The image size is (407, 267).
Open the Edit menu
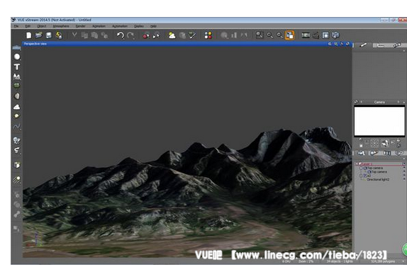(x=28, y=26)
